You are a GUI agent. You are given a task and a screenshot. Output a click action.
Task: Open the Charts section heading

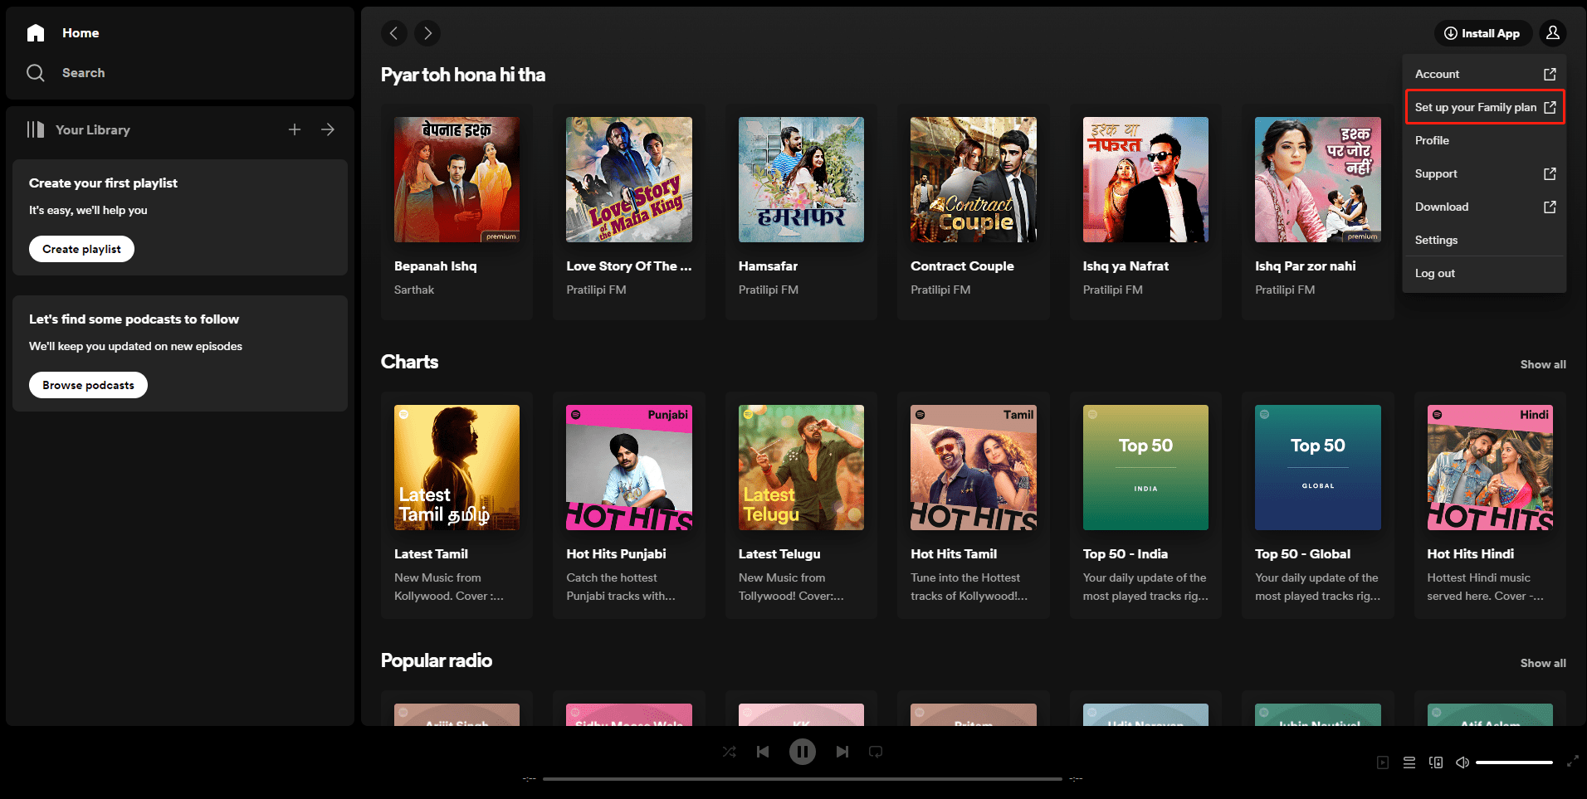[409, 362]
